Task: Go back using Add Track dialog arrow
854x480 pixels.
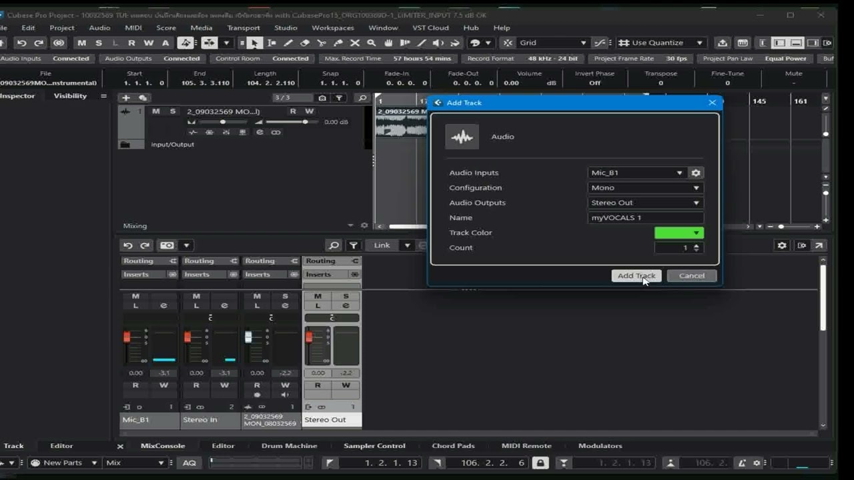Action: click(x=438, y=103)
